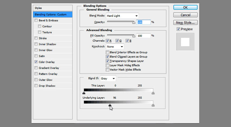Toggle the B channel checkbox
This screenshot has width=231, height=127.
coord(127,41)
